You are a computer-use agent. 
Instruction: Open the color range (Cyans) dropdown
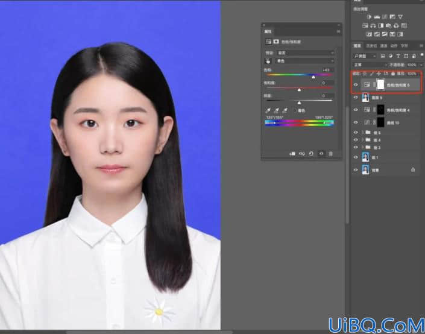tap(305, 61)
